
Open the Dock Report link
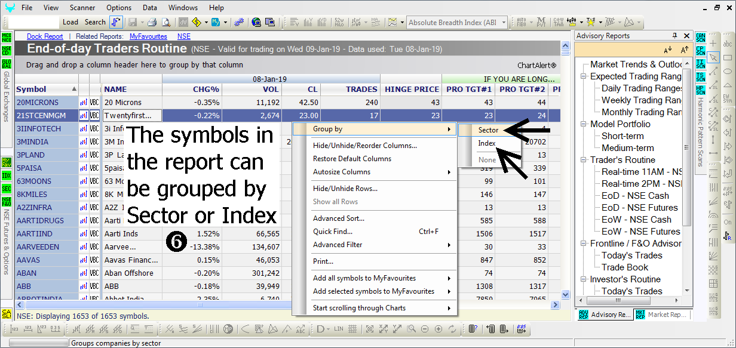45,36
